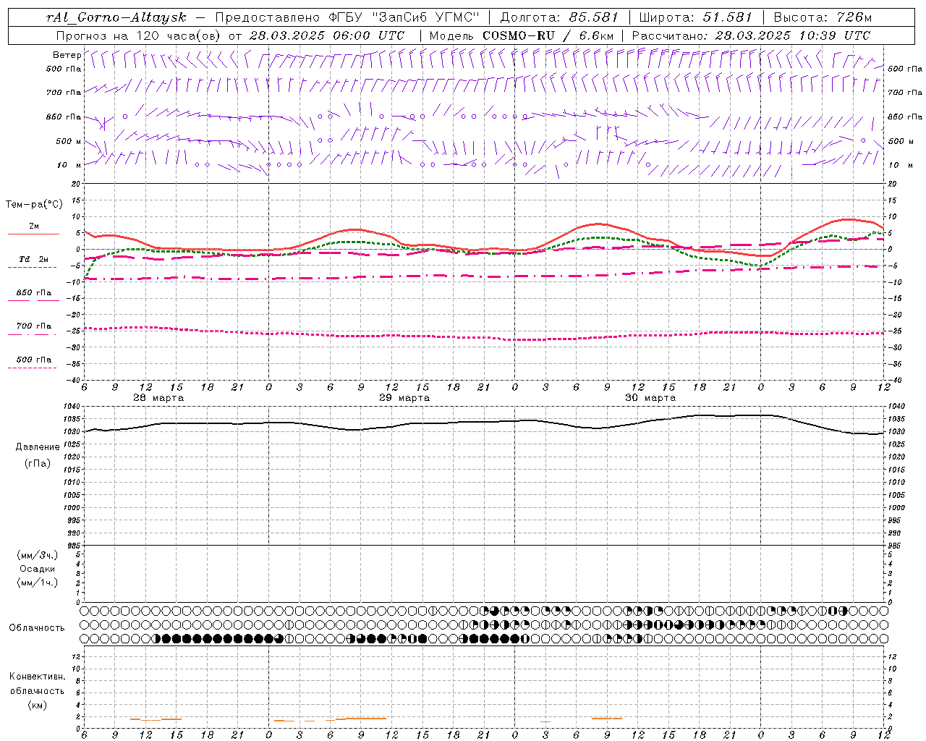Click the Модель COSMO-RU / 6.6км label

pos(521,35)
